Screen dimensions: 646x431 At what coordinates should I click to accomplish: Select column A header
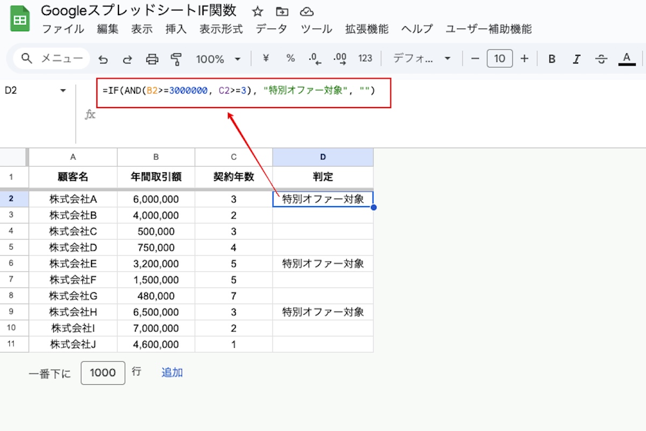tap(73, 157)
